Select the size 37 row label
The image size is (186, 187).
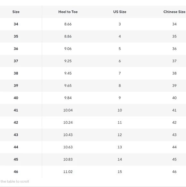(16, 61)
